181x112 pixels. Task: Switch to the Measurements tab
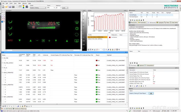coord(133,22)
